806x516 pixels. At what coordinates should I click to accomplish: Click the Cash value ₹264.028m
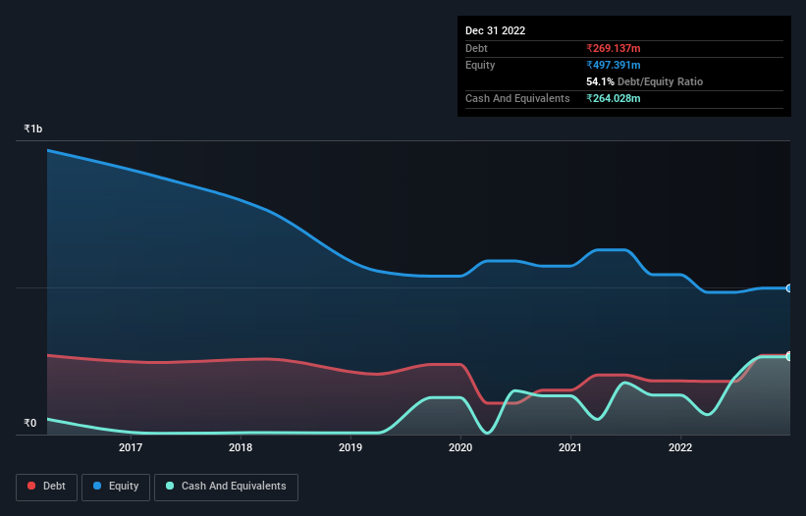pyautogui.click(x=614, y=98)
